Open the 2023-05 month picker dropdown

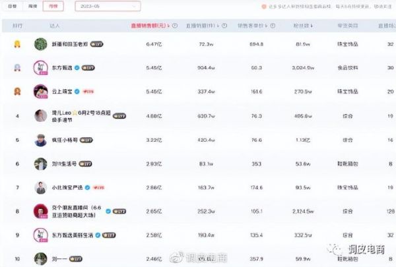[107, 6]
